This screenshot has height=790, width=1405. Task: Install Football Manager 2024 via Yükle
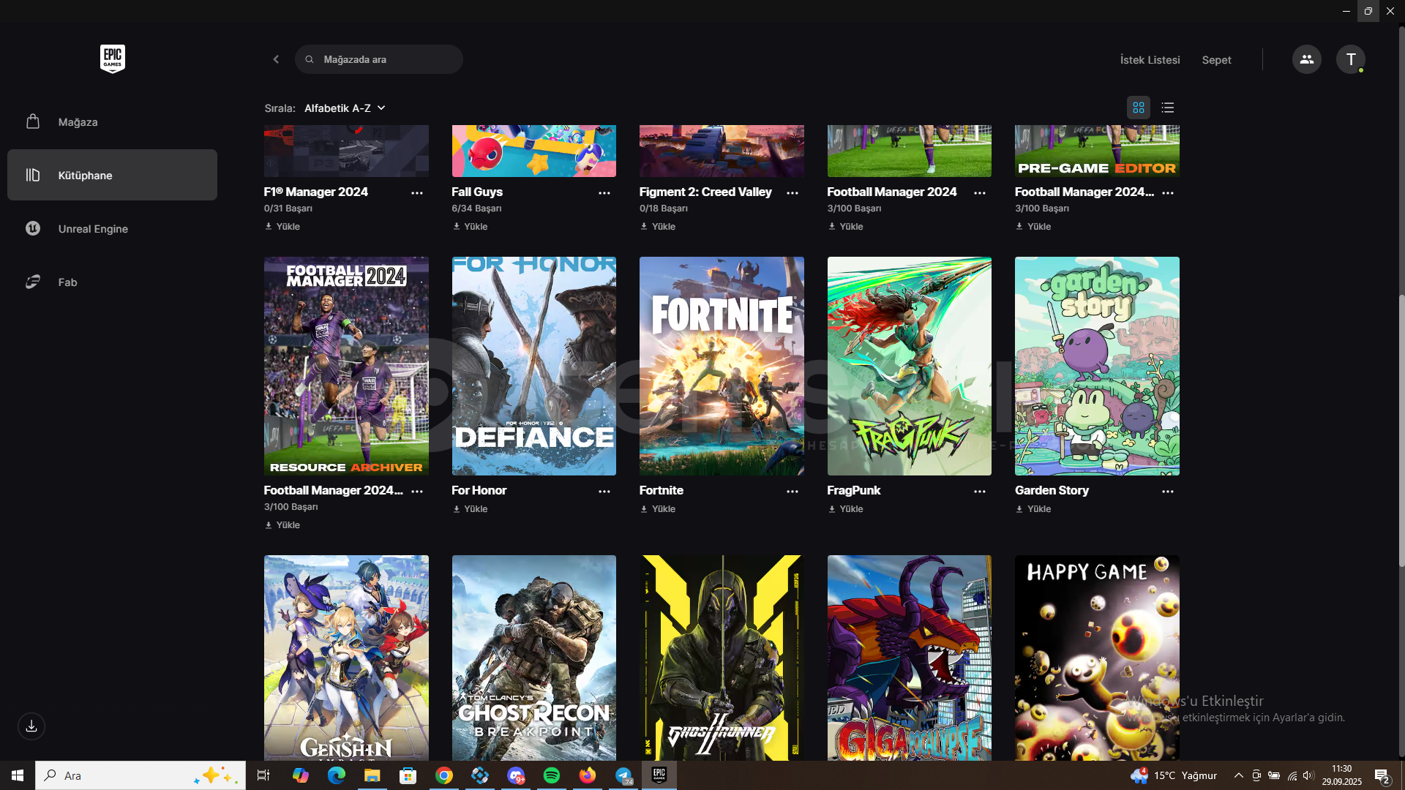845,227
